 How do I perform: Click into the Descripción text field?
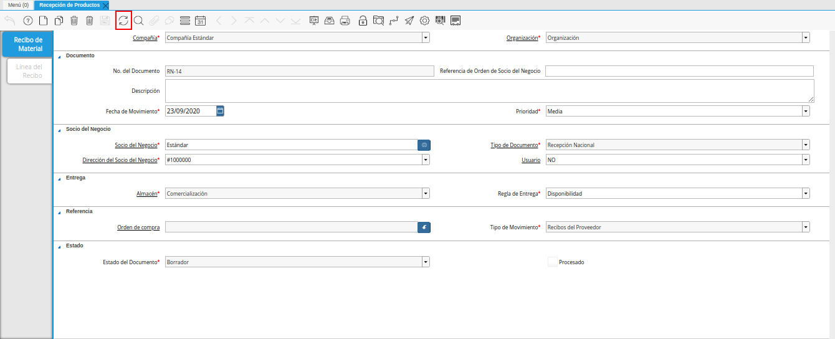point(489,91)
